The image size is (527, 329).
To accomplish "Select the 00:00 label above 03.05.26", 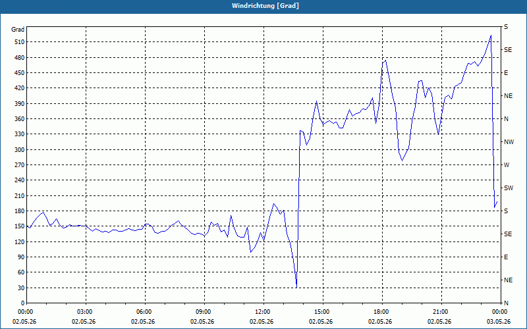I will (500, 311).
